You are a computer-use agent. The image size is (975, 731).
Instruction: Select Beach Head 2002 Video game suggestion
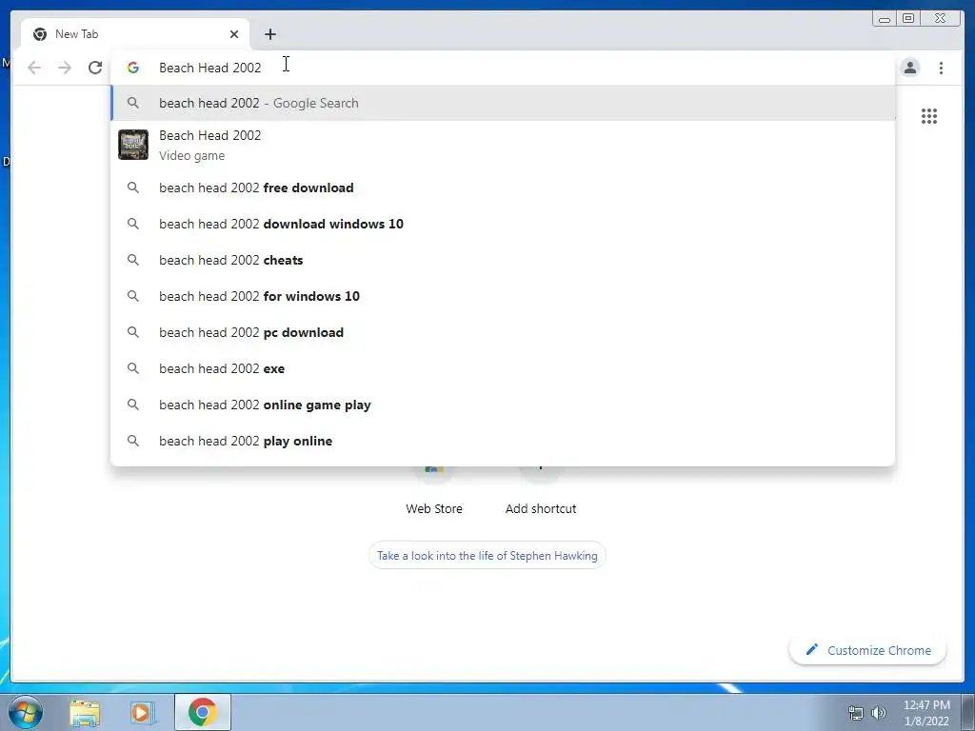pos(503,145)
